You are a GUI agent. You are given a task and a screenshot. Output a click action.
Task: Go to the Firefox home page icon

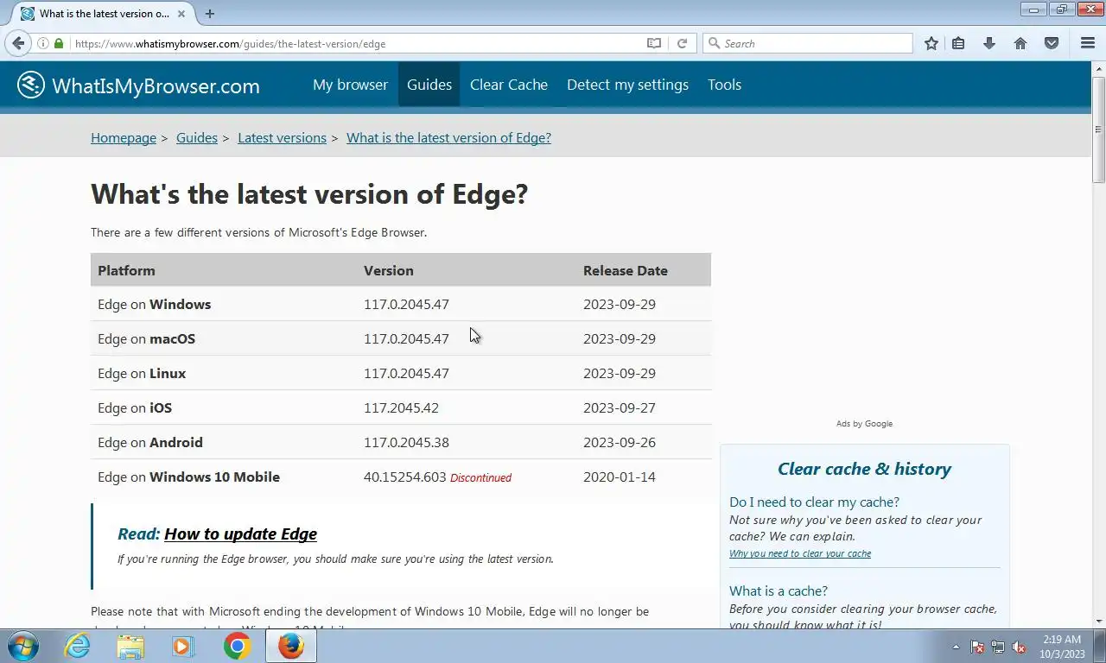(1020, 43)
